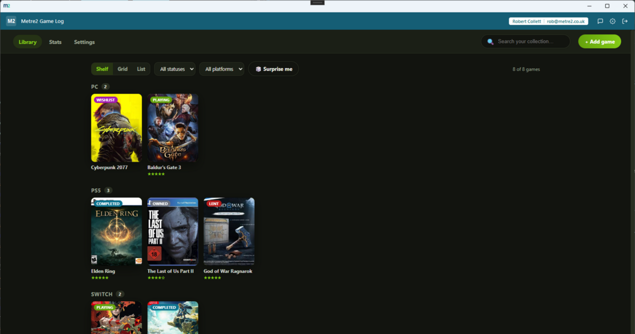
Task: Open the settings gear icon in header
Action: click(x=613, y=21)
